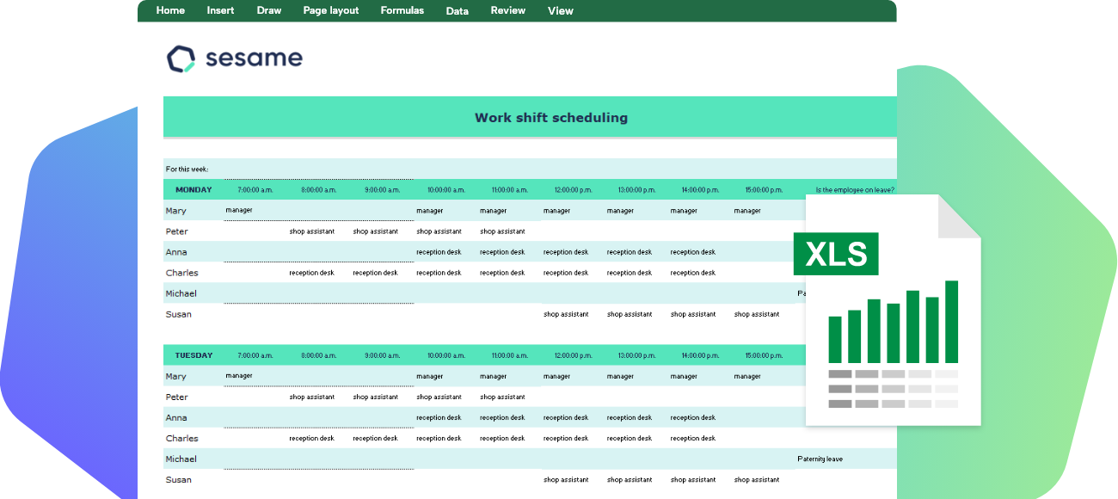Select 'Is the employee on leave?' header
Screen dimensions: 1118x499
point(855,189)
